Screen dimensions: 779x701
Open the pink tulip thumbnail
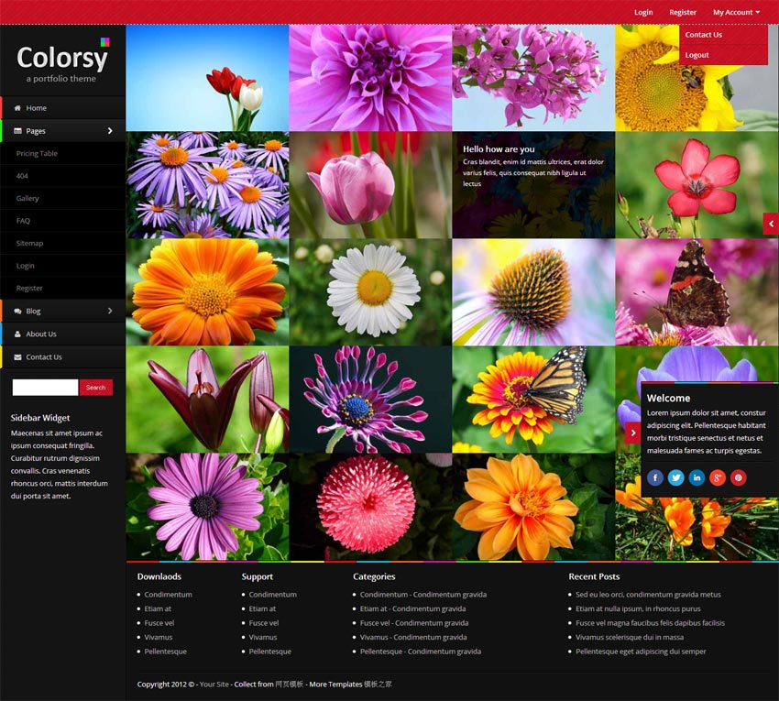[x=370, y=185]
